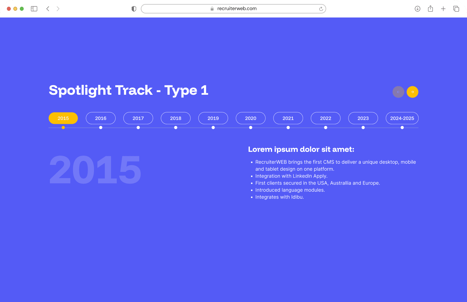Choose the 2022 year pill
The image size is (467, 302).
tap(325, 118)
